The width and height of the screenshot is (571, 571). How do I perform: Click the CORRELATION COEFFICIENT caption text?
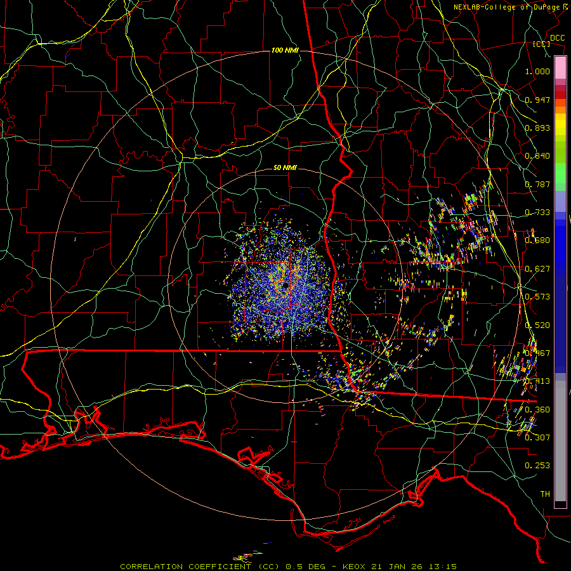coord(185,567)
